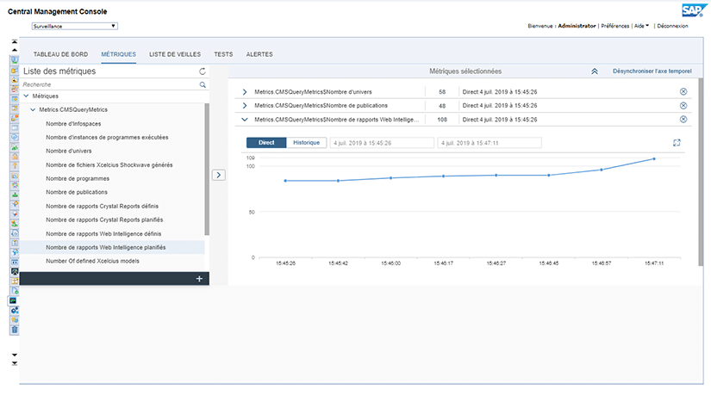The height and width of the screenshot is (396, 711).
Task: Click the plus icon below the metrics list
Action: [x=199, y=279]
